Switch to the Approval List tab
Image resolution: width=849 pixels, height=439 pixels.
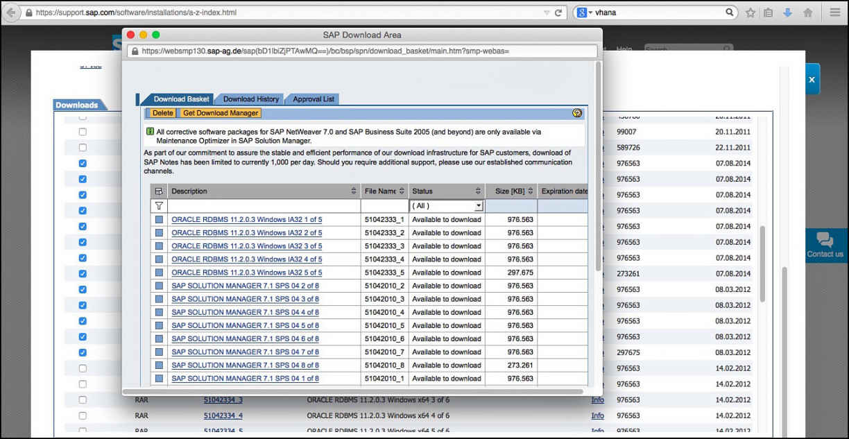pyautogui.click(x=314, y=99)
